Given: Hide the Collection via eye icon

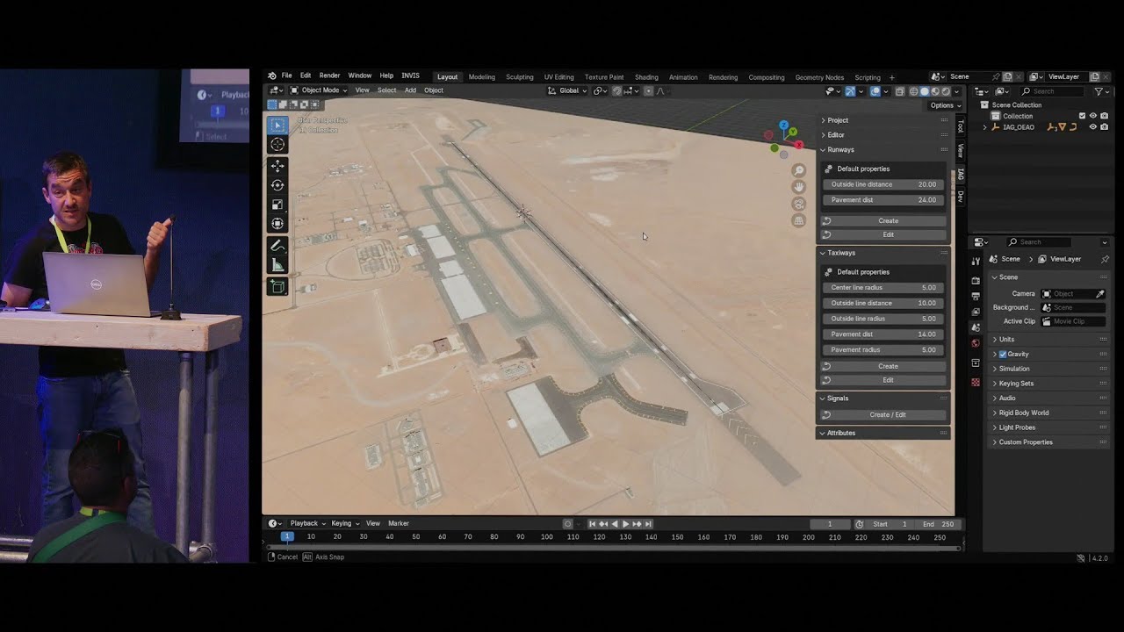Looking at the screenshot, I should (x=1093, y=116).
